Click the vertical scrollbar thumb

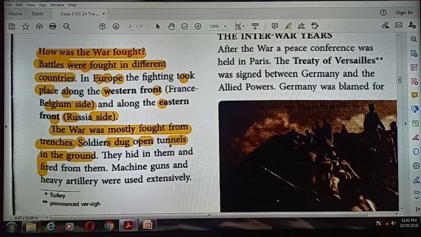[x=399, y=80]
